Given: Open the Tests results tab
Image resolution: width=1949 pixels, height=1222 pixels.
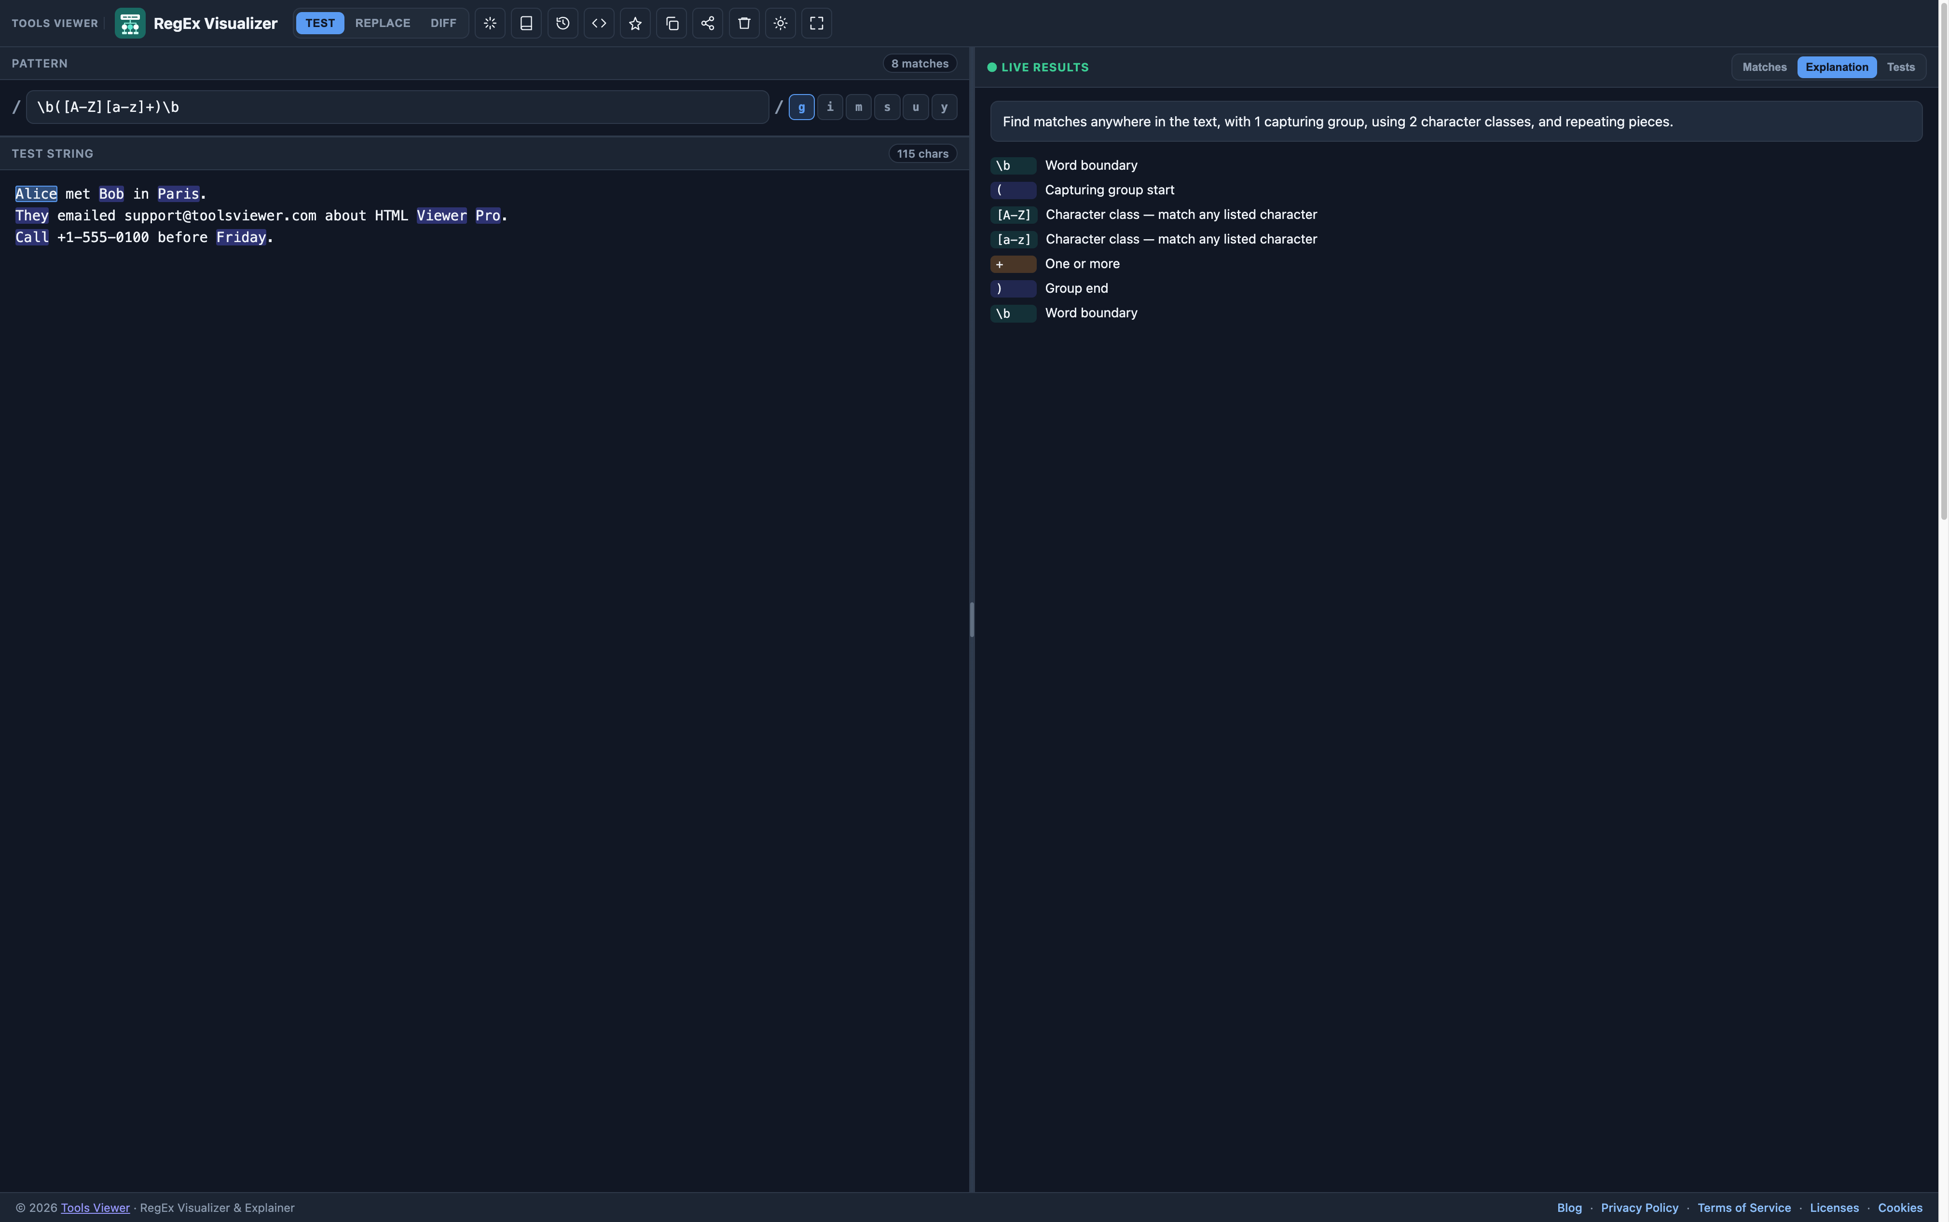Looking at the screenshot, I should point(1900,67).
